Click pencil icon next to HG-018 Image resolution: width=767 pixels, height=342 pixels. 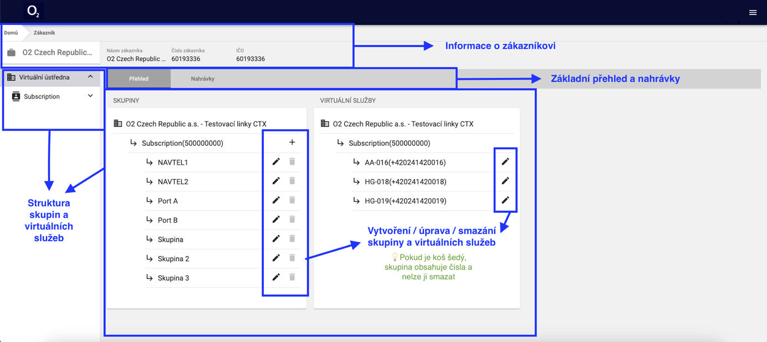coord(505,181)
